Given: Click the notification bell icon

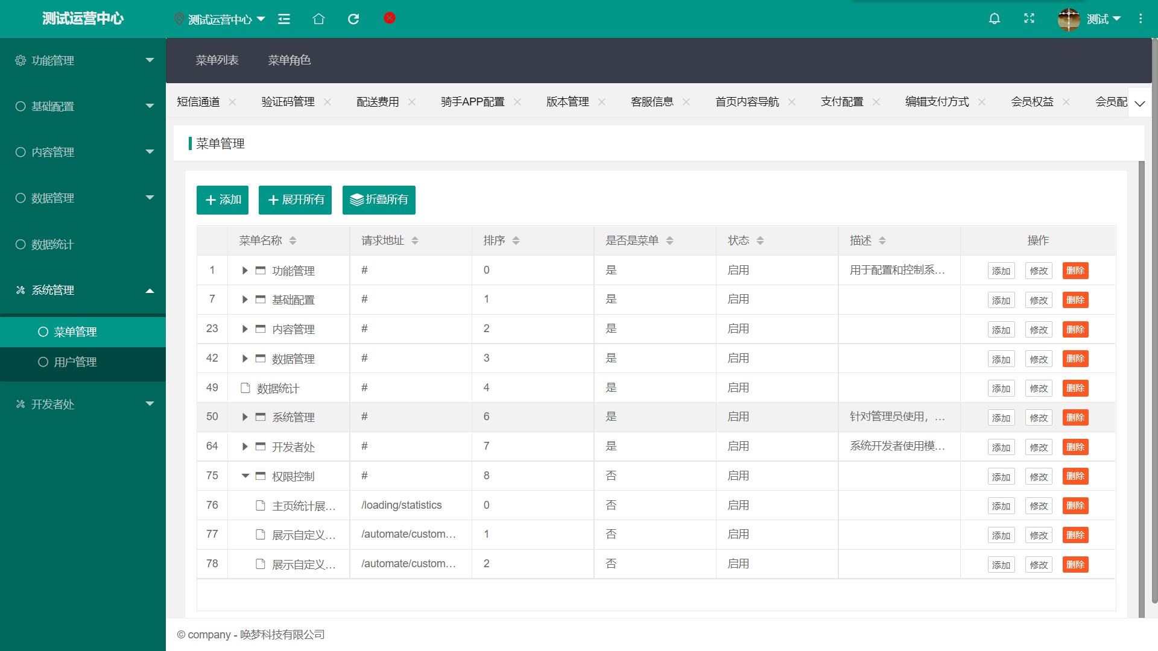Looking at the screenshot, I should tap(994, 17).
